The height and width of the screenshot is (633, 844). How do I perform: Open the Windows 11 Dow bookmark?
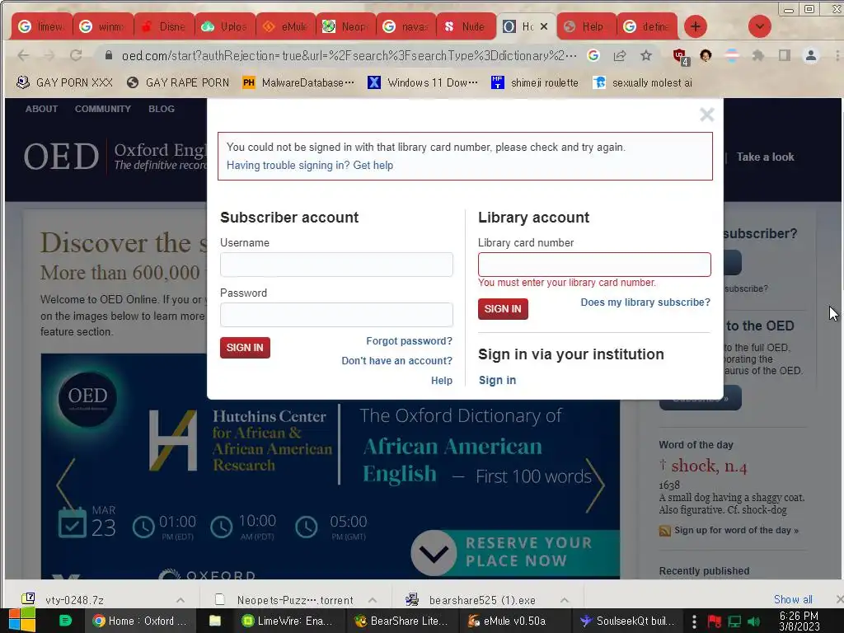(423, 82)
